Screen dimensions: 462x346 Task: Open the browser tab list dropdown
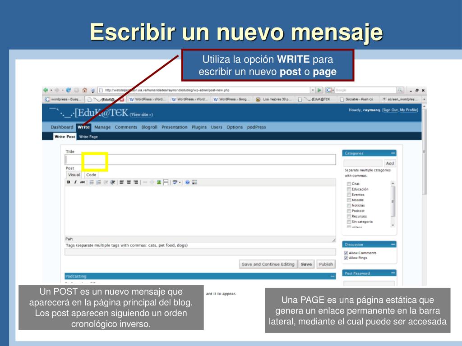tap(424, 100)
